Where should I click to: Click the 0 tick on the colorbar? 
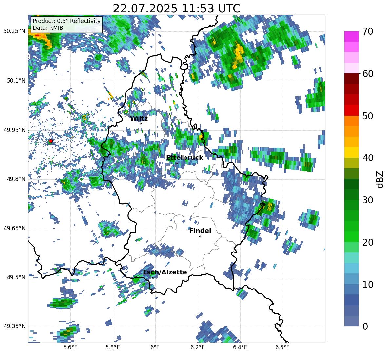tap(365, 326)
